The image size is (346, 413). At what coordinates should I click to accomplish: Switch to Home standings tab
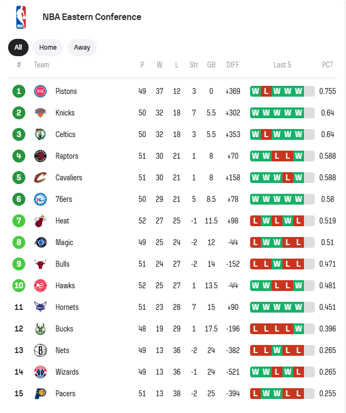click(48, 48)
